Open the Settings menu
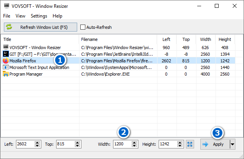244x159 pixels. (x=39, y=16)
